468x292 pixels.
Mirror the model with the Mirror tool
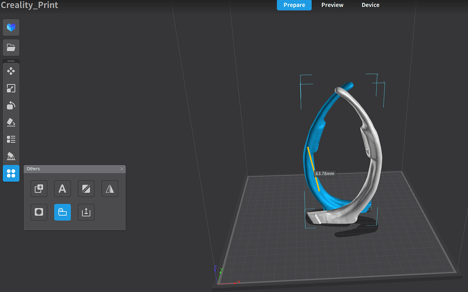(x=109, y=188)
